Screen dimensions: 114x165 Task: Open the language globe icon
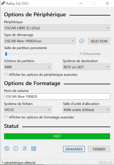[x=7, y=149]
